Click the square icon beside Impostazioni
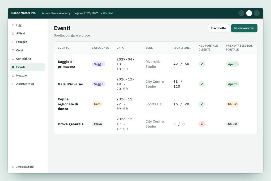 click(x=13, y=167)
